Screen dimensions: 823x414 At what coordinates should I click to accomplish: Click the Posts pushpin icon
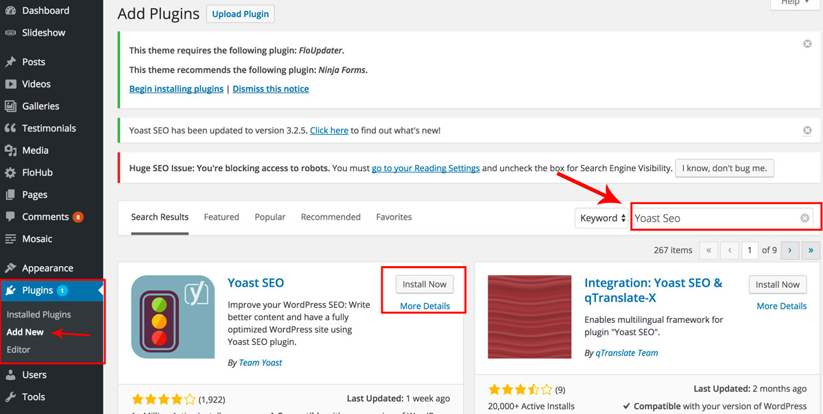coord(10,62)
